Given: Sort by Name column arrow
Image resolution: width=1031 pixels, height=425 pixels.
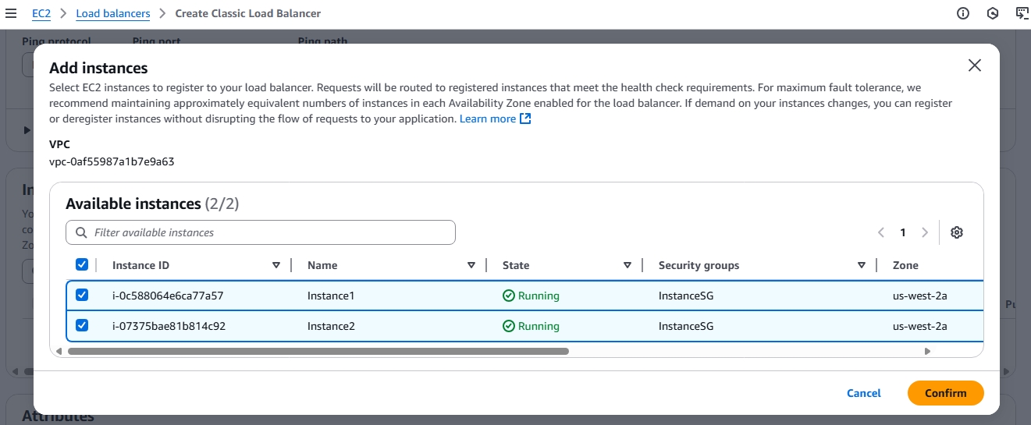Looking at the screenshot, I should pos(471,265).
